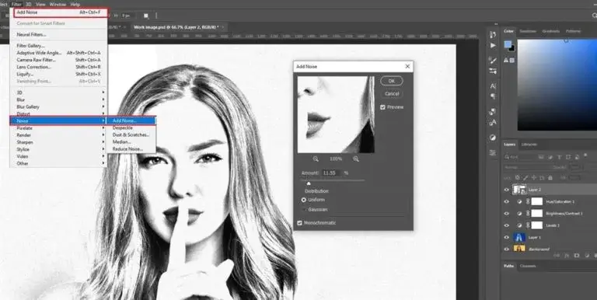Expand the Video submenu
This screenshot has height=300, width=597.
pos(58,156)
